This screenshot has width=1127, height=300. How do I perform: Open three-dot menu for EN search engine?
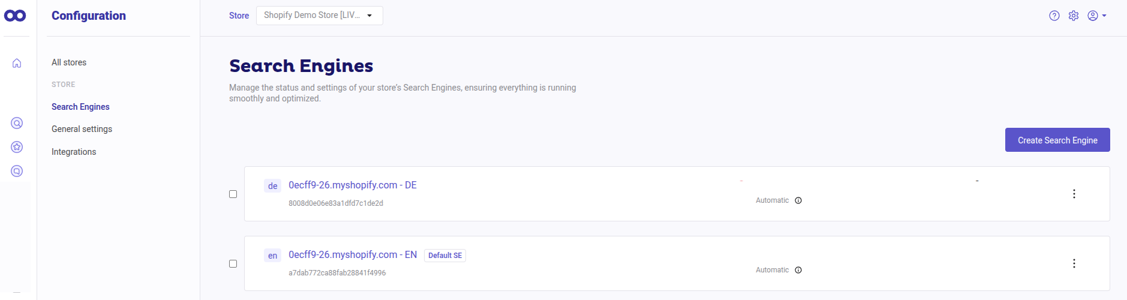1074,263
